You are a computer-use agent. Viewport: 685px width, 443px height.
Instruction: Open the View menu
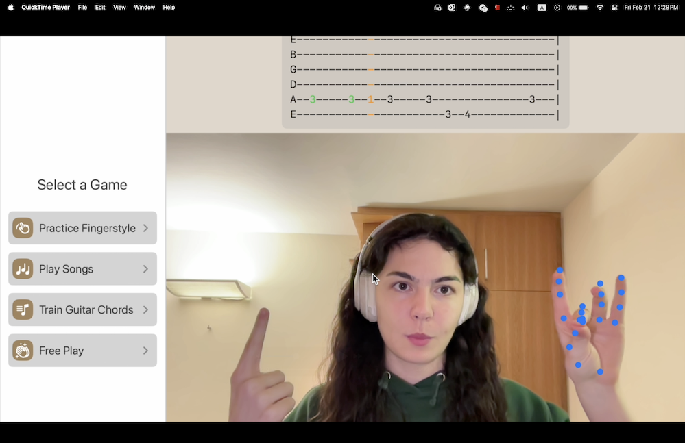pos(119,8)
